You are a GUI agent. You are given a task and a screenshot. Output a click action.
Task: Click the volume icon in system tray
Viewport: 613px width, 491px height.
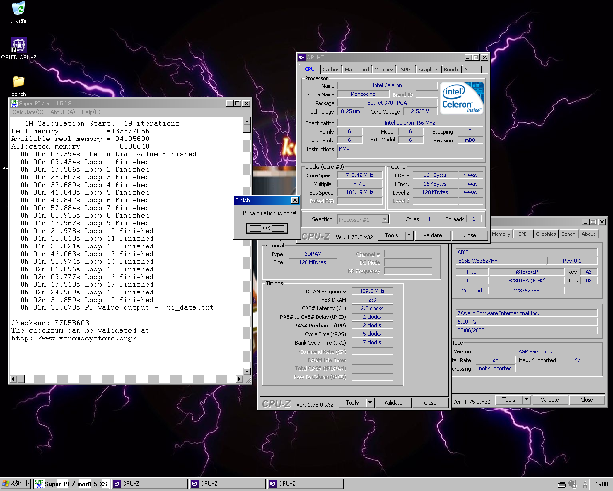[572, 484]
